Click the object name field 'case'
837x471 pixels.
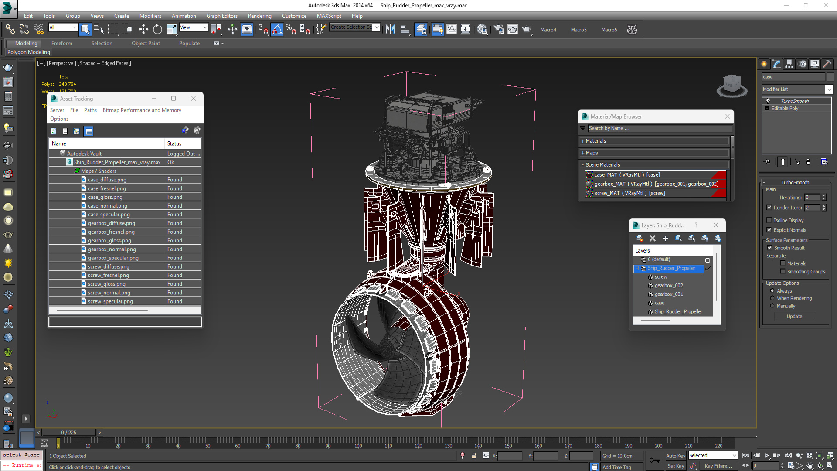tap(793, 77)
